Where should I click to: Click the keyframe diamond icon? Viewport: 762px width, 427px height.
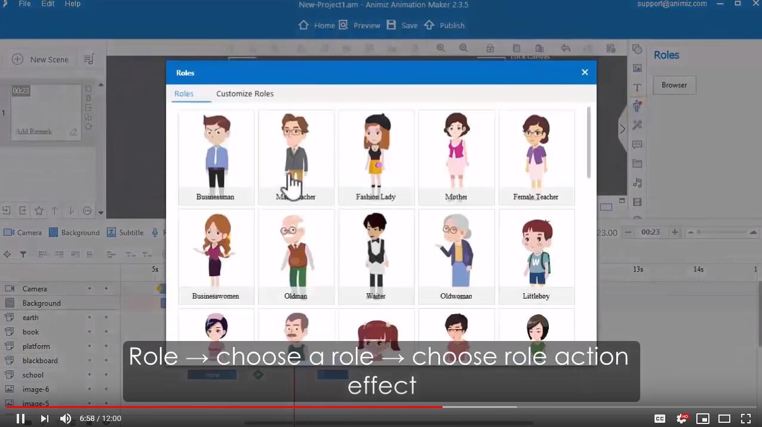click(7, 254)
